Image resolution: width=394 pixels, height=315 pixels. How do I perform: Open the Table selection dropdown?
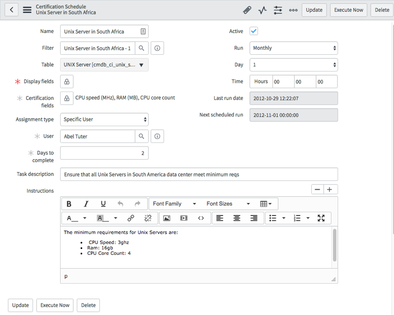click(104, 65)
